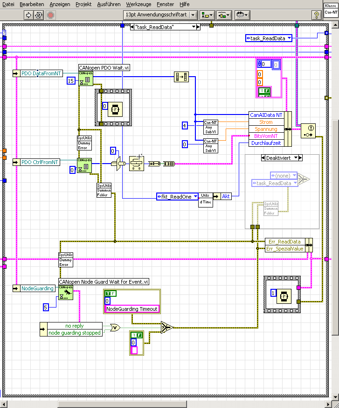Select the upper Can-NT Any SubVI node
339x408 pixels.
[x=210, y=127]
